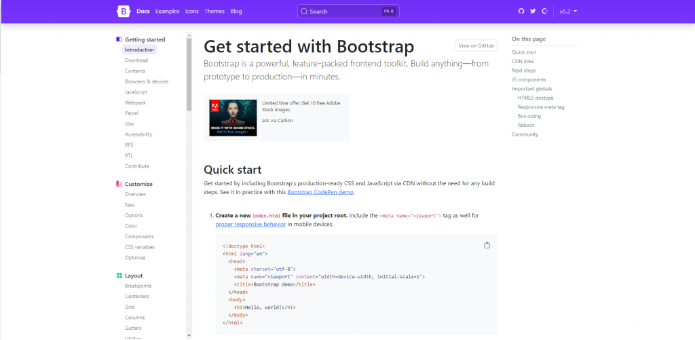Click the sidebar scrollbar down arrow
Viewport: 695px width, 340px height.
click(x=189, y=336)
